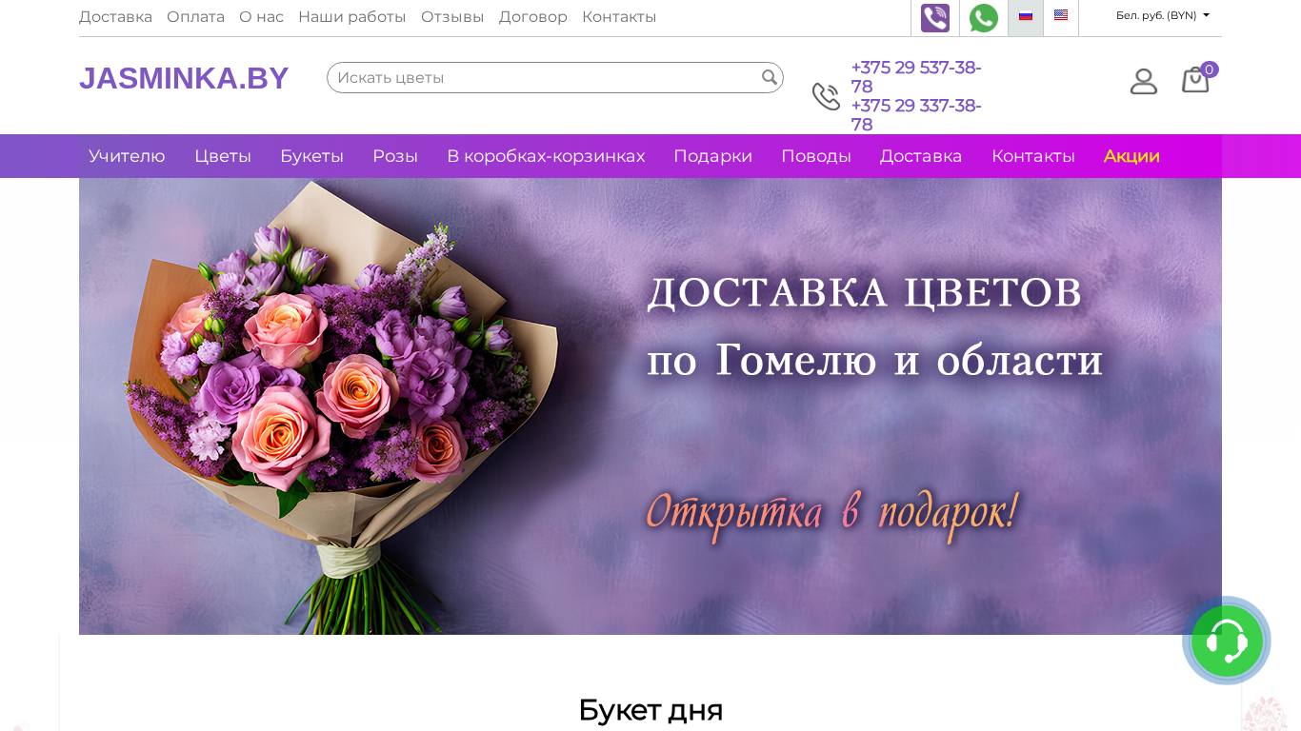
Task: Click the JASMINKA.BY logo
Action: (184, 78)
